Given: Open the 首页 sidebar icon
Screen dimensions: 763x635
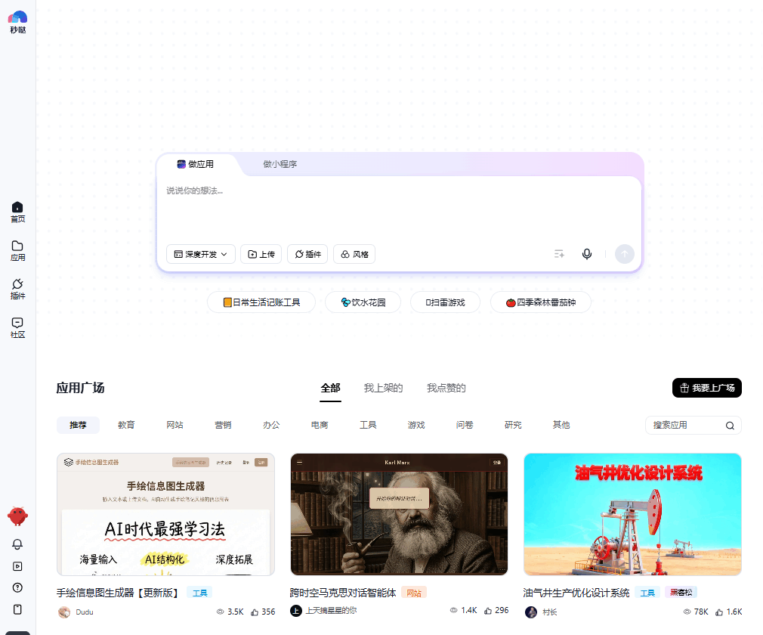Looking at the screenshot, I should [17, 210].
